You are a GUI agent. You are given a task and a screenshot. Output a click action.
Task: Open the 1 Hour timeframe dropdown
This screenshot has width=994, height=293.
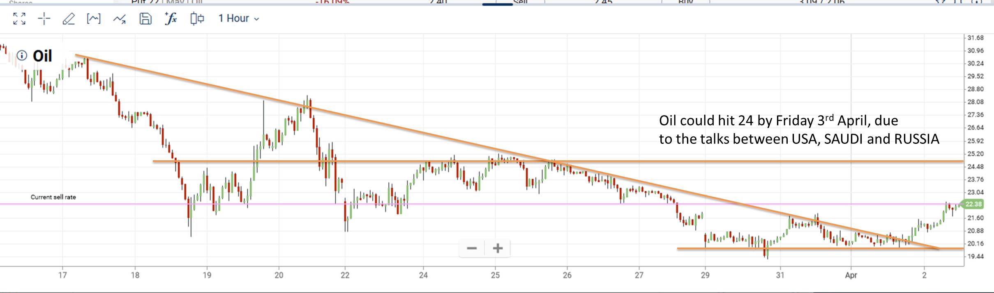(238, 18)
